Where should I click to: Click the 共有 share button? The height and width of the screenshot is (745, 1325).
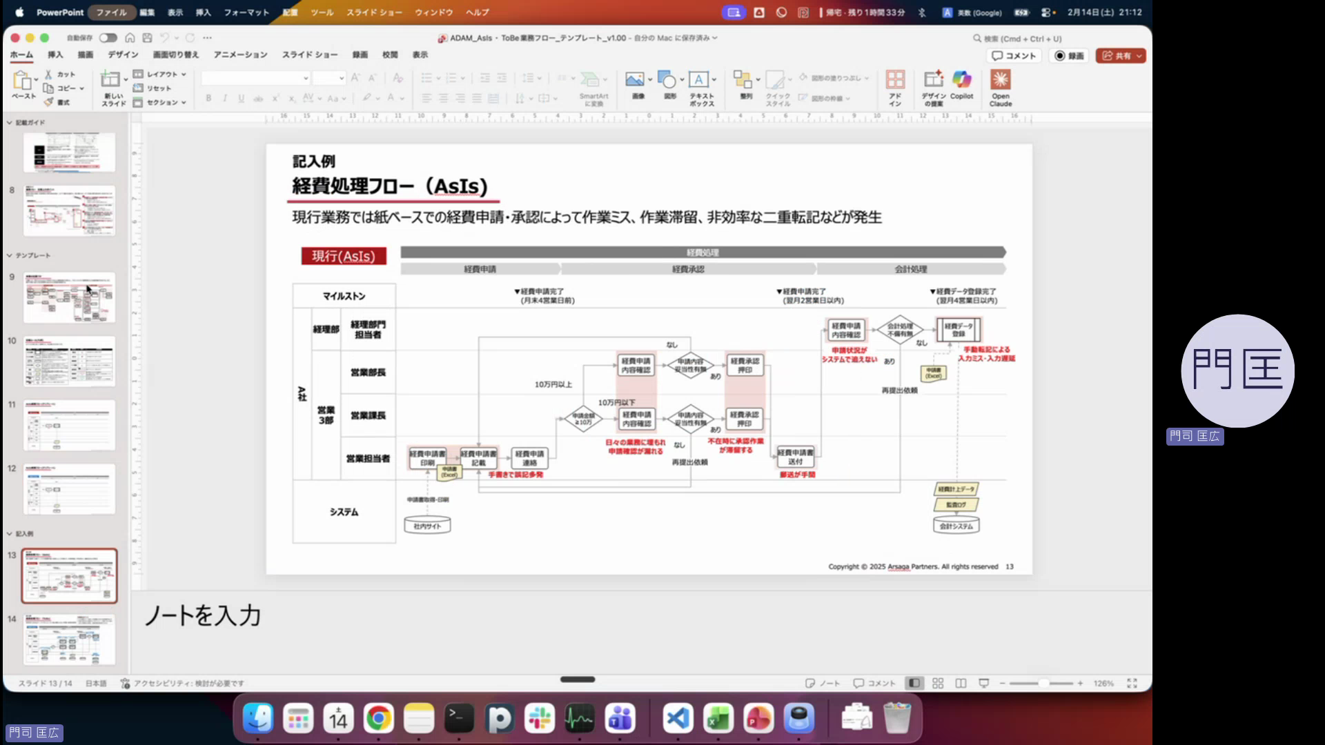pos(1119,56)
